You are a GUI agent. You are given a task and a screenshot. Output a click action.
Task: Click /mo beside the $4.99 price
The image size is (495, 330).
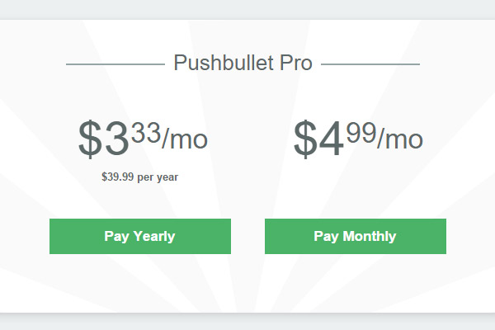pyautogui.click(x=400, y=139)
